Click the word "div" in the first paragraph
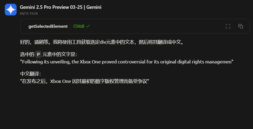The height and width of the screenshot is (129, 253). tap(103, 42)
